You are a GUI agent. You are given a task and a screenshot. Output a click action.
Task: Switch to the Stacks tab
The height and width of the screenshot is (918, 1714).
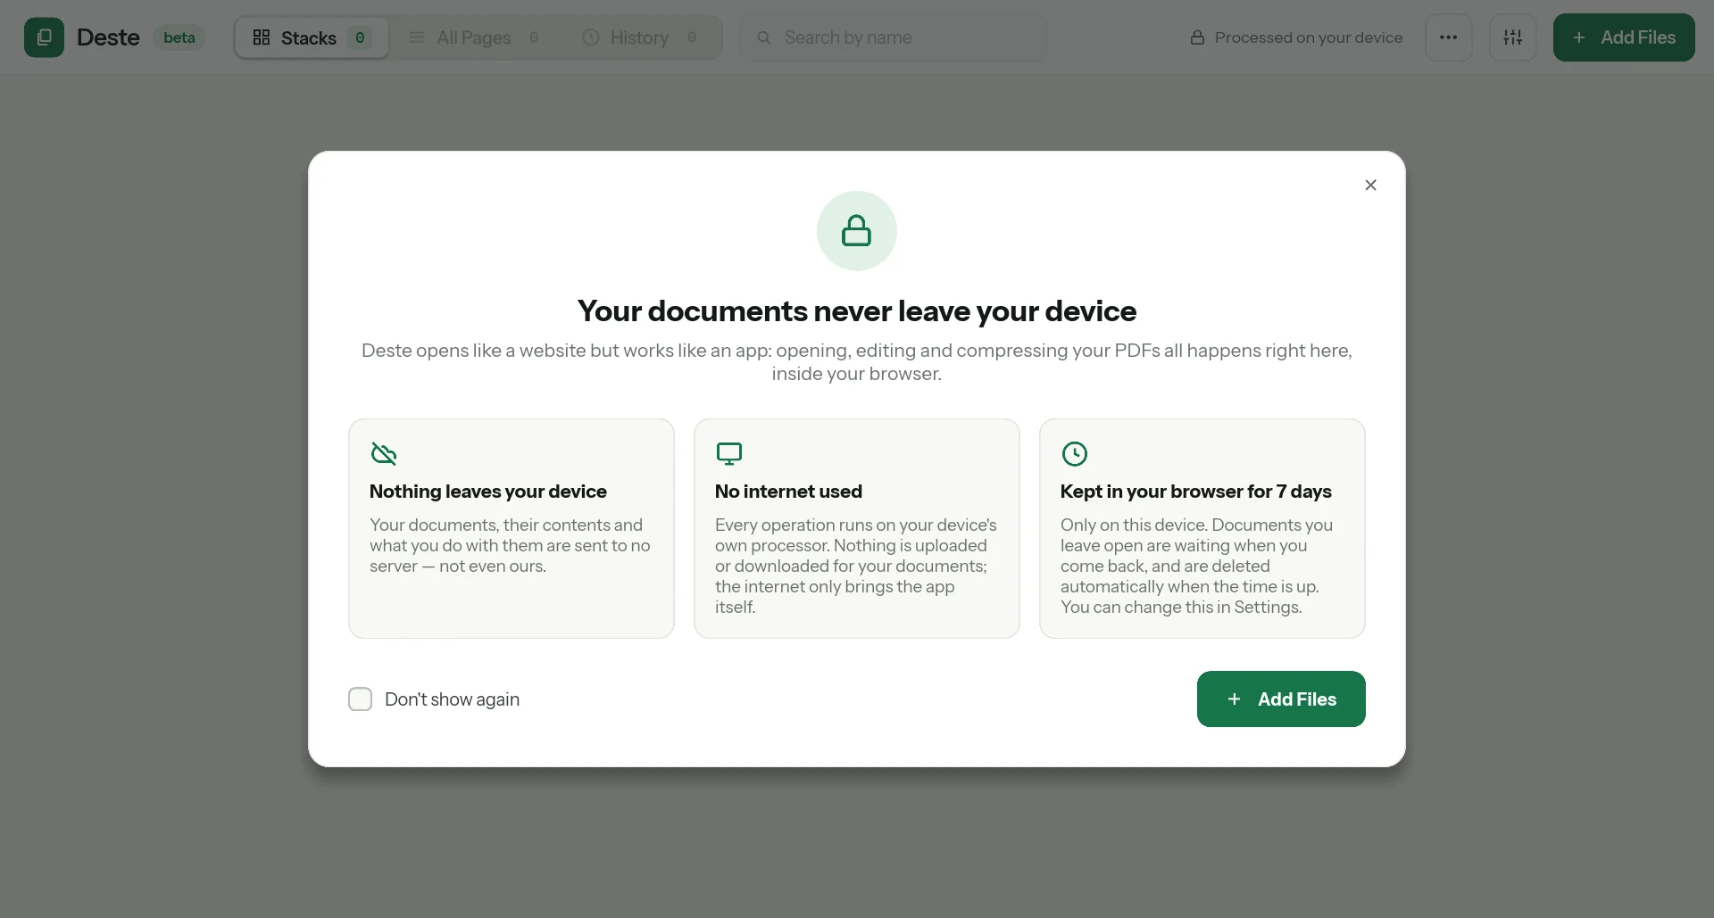(x=312, y=37)
